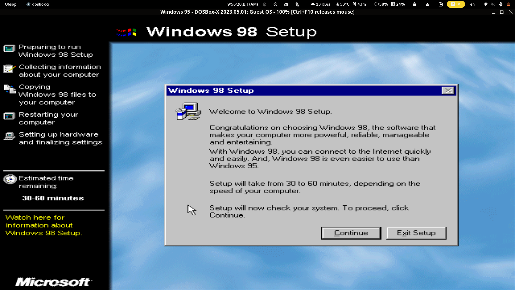Open the dosbox-x app menu in top bar
The width and height of the screenshot is (515, 290).
(38, 4)
